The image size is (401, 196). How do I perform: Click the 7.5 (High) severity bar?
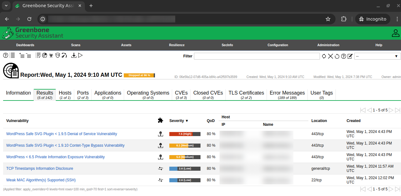click(185, 134)
